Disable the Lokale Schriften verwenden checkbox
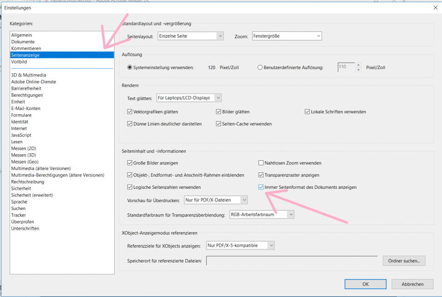 pyautogui.click(x=307, y=112)
